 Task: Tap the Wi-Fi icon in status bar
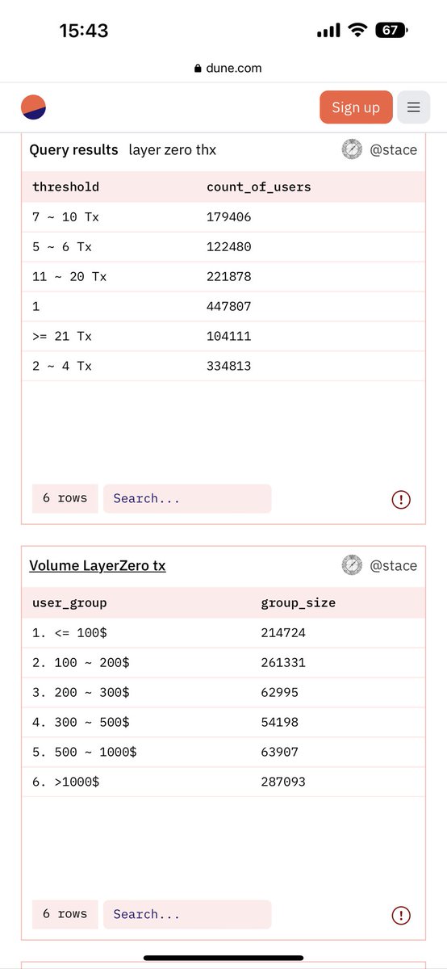(x=357, y=31)
